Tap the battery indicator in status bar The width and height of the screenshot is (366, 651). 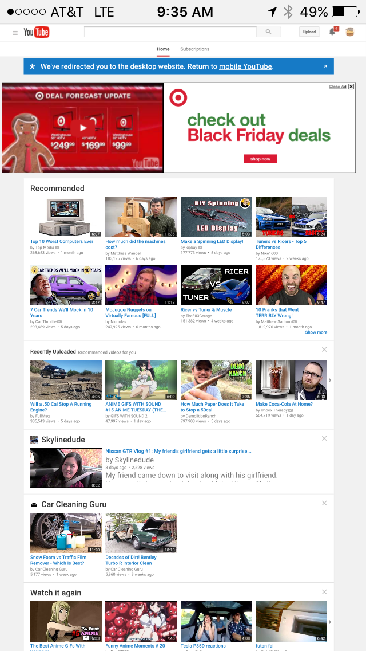click(x=345, y=11)
